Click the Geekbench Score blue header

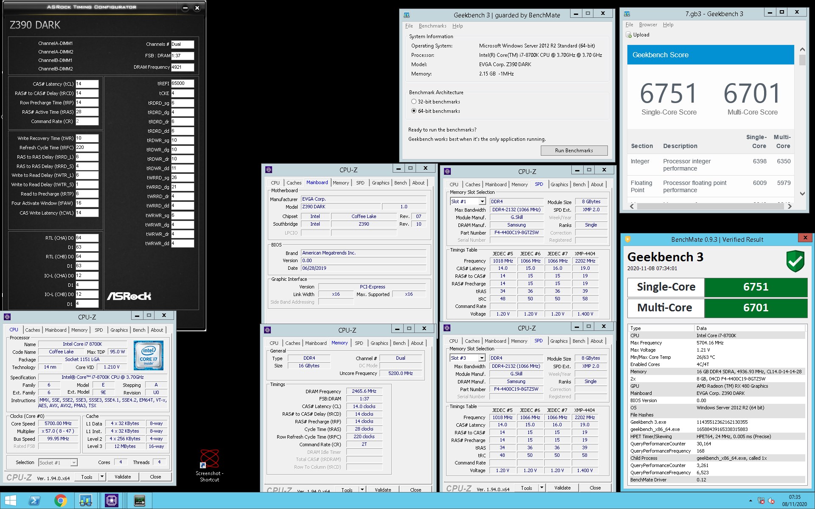pyautogui.click(x=711, y=55)
